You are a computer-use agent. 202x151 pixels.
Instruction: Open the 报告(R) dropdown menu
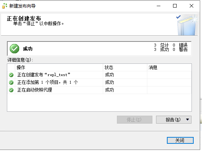(174, 120)
